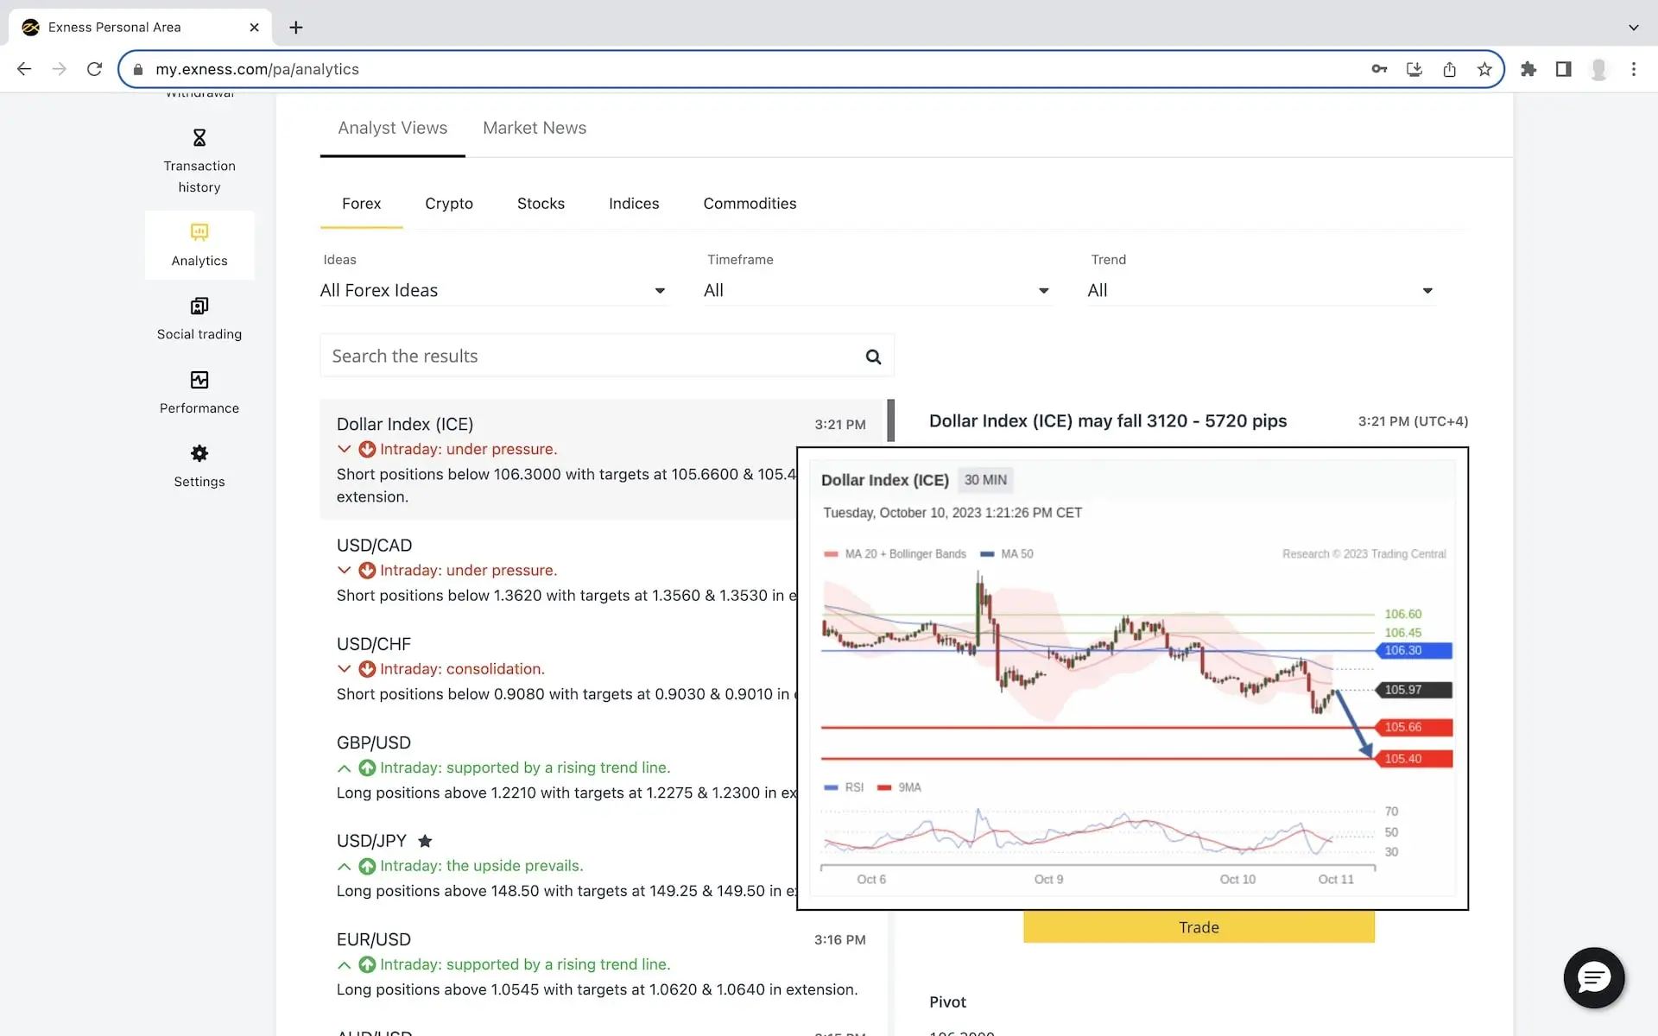1658x1036 pixels.
Task: Open the Performance sidebar section
Action: coord(199,393)
